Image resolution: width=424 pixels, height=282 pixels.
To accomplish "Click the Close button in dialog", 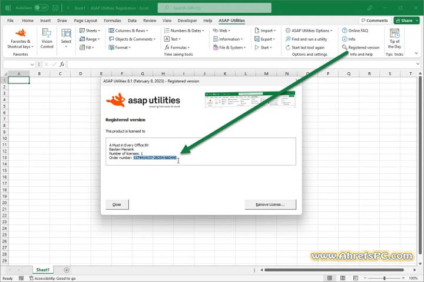I will tap(117, 204).
